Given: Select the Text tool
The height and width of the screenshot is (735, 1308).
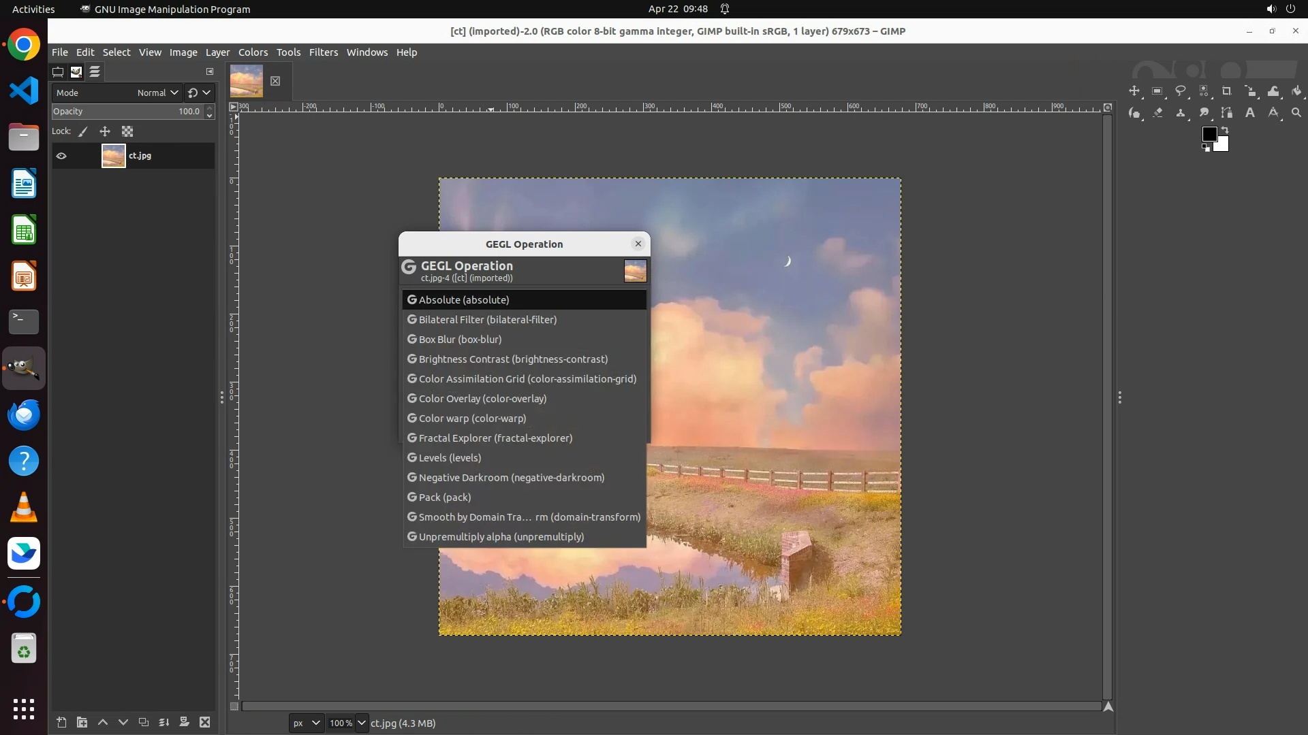Looking at the screenshot, I should (x=1250, y=113).
